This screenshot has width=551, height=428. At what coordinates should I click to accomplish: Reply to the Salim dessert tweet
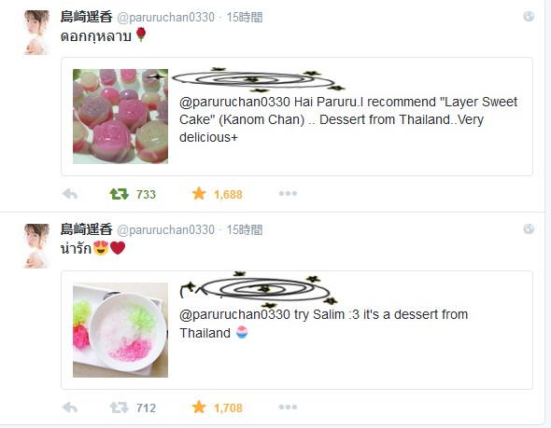[x=70, y=407]
